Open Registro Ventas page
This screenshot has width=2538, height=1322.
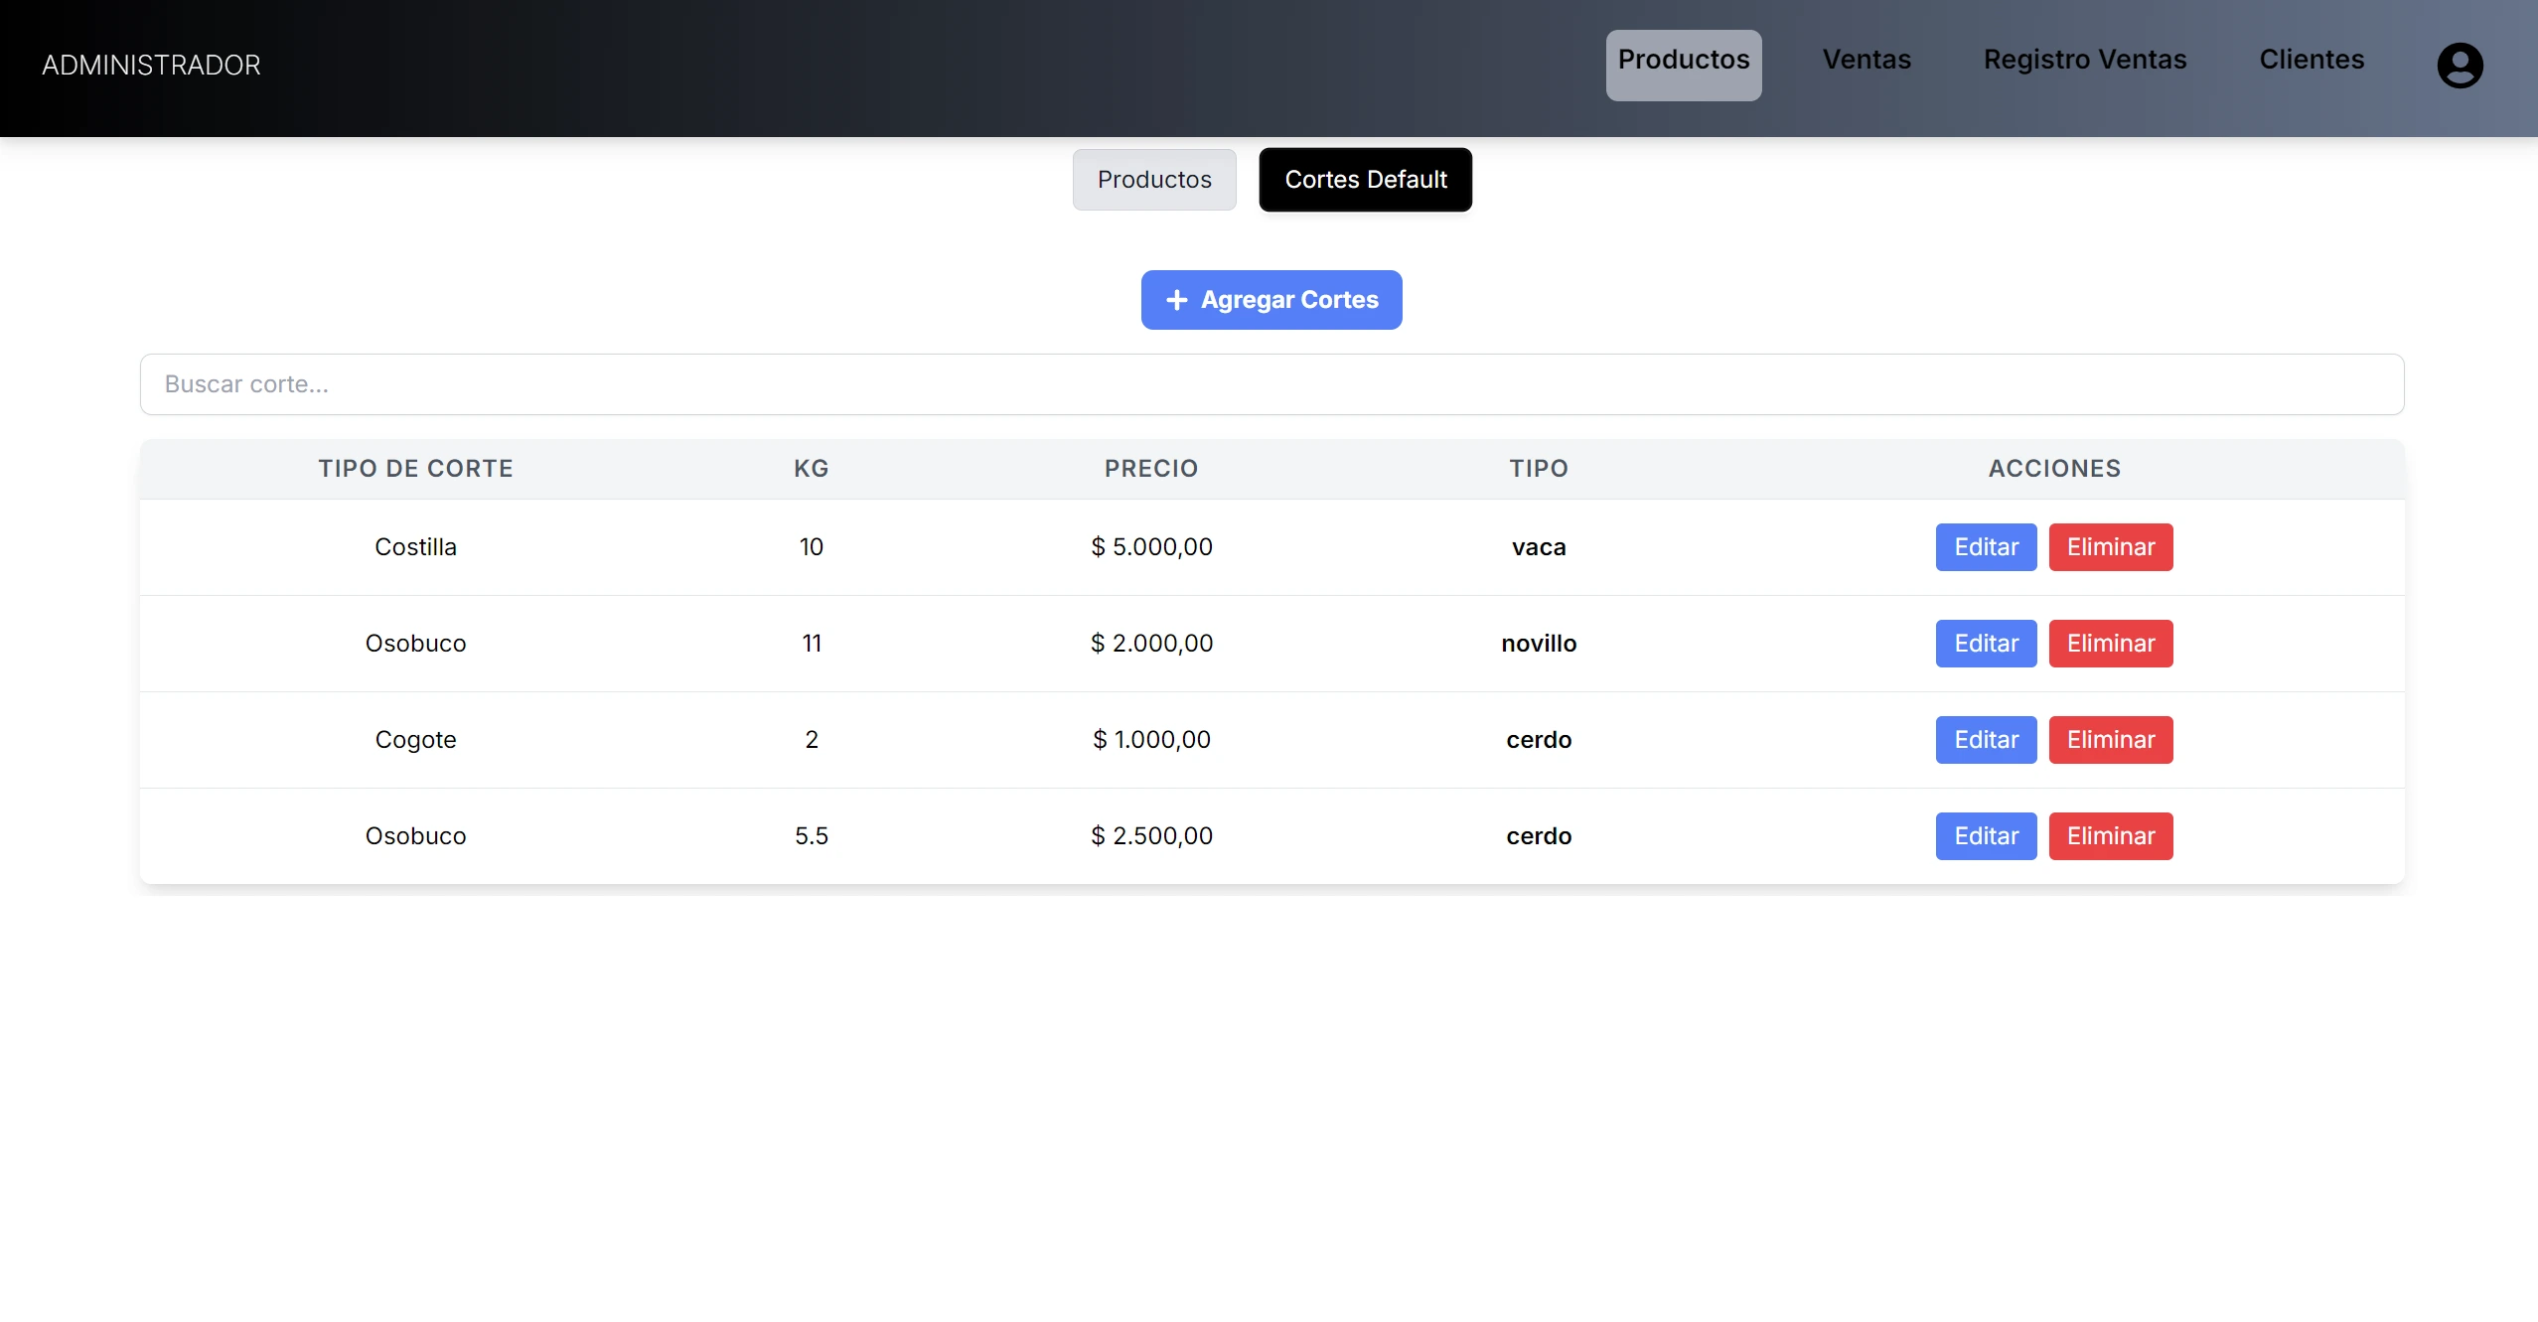click(2085, 60)
